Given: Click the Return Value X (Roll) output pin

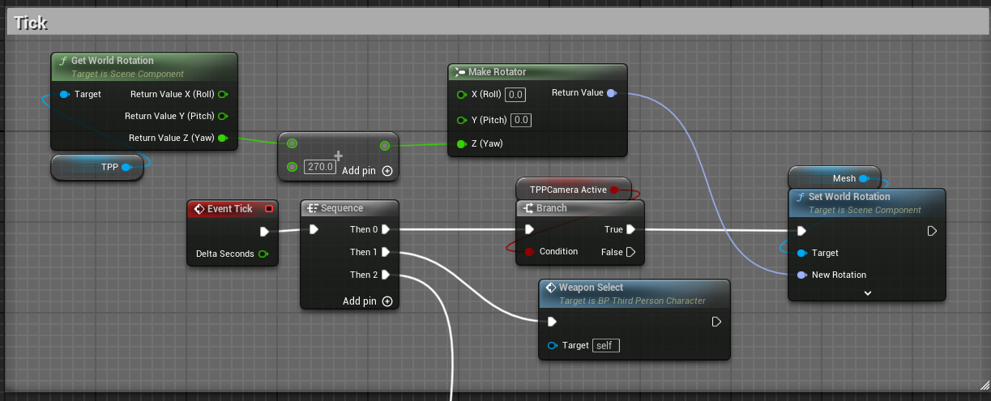Looking at the screenshot, I should 222,94.
